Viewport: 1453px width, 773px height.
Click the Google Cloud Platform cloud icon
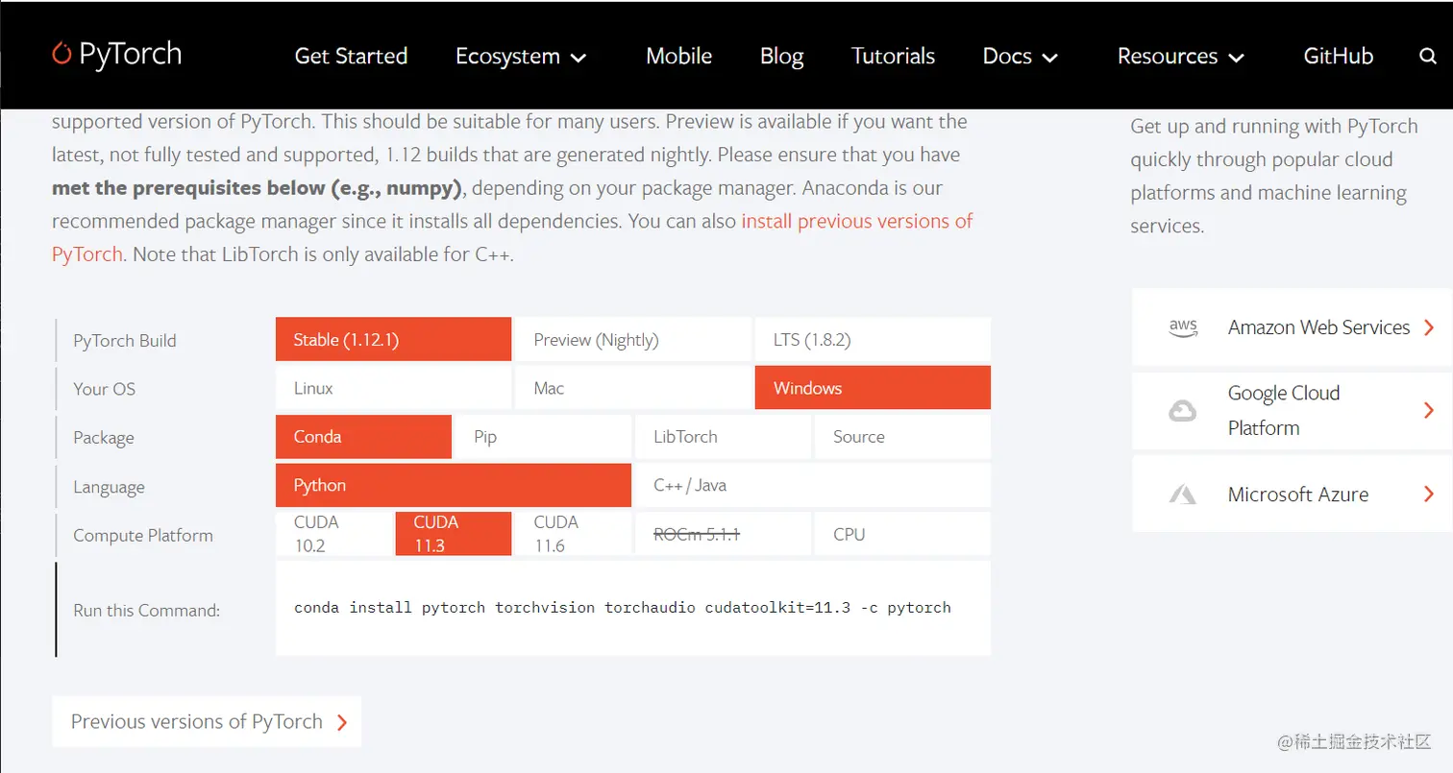point(1182,411)
